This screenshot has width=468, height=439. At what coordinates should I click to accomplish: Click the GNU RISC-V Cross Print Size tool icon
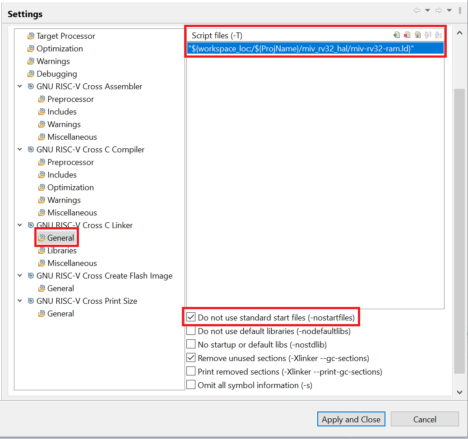click(31, 301)
